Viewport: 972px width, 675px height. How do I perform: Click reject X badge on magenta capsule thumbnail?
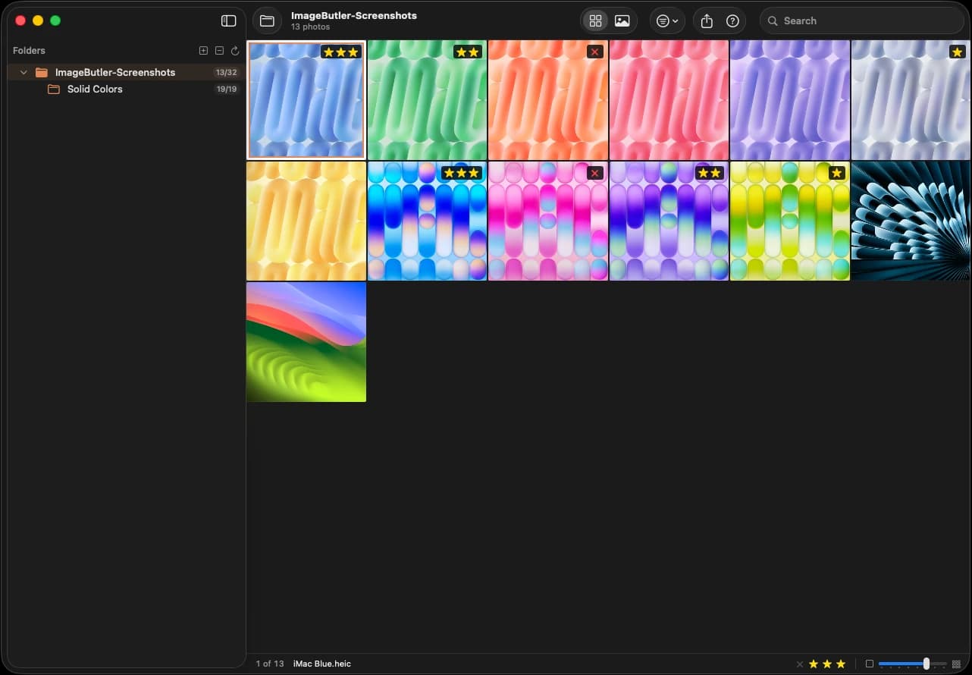click(x=595, y=173)
